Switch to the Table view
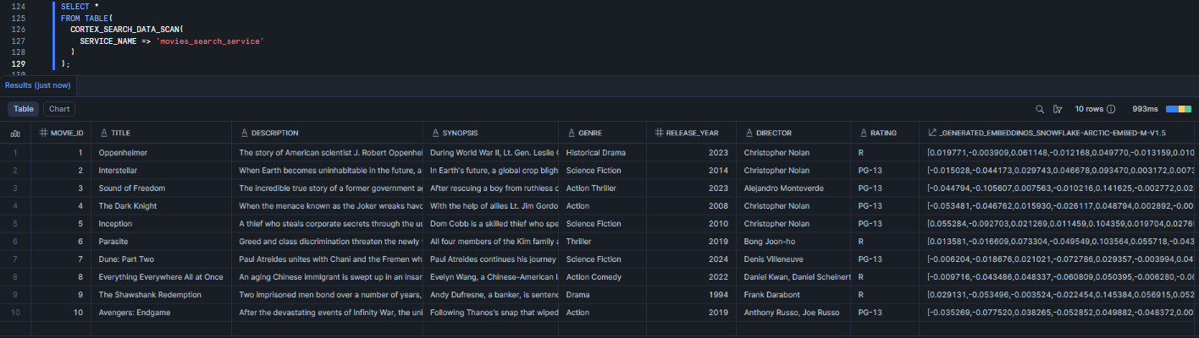1199x338 pixels. 23,109
